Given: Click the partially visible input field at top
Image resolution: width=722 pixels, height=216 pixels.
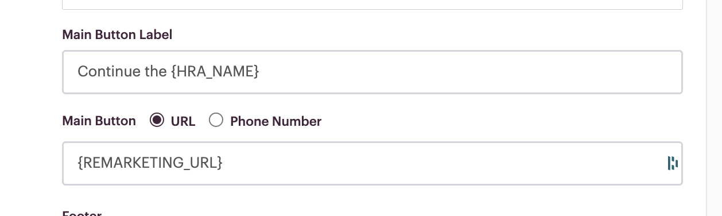Looking at the screenshot, I should click(372, 5).
